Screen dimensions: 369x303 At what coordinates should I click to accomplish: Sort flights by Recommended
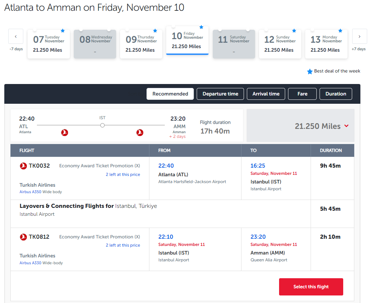point(170,94)
